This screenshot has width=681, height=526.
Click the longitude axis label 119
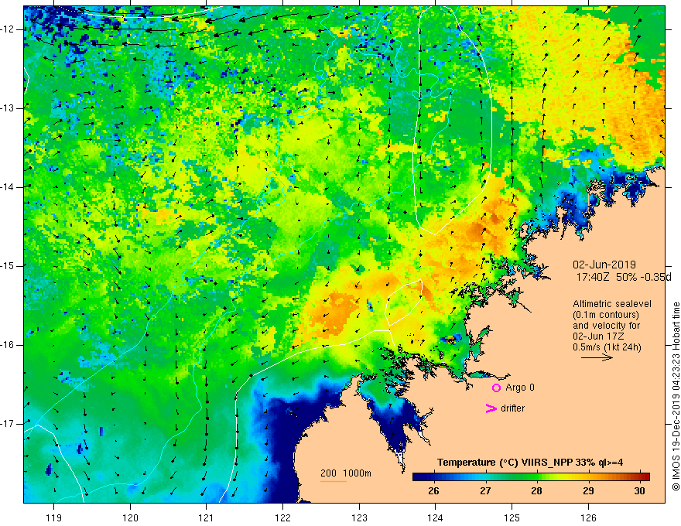[x=54, y=517]
